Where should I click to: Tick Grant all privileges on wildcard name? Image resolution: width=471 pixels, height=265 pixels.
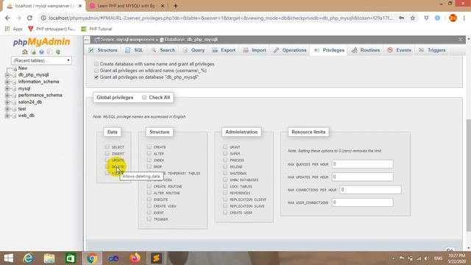tap(96, 71)
